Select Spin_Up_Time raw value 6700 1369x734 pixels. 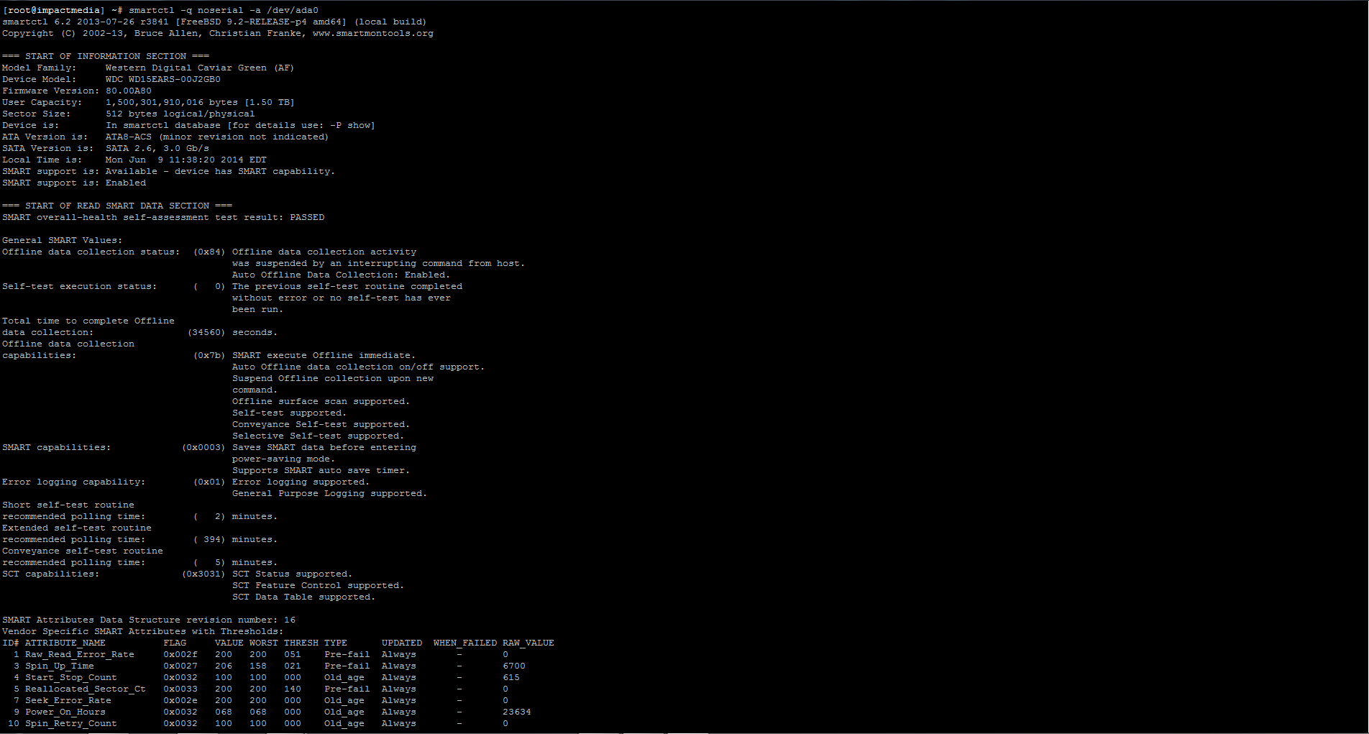(514, 666)
